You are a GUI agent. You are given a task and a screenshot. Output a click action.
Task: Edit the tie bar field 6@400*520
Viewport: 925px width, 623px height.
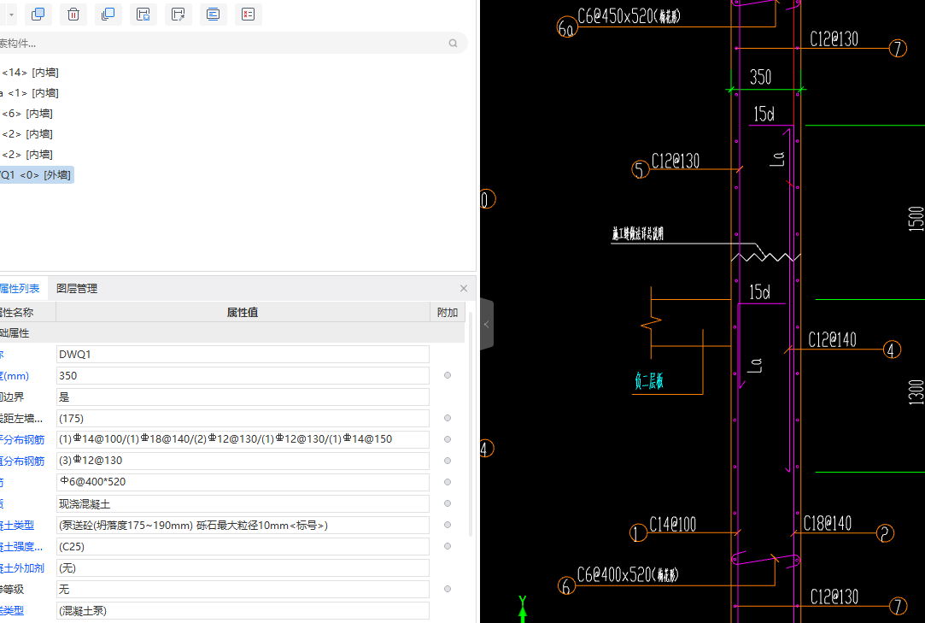click(x=243, y=482)
